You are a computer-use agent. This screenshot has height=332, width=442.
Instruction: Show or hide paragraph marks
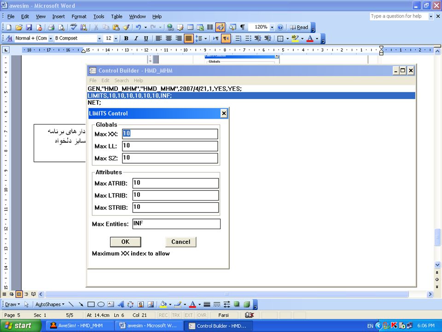[243, 27]
